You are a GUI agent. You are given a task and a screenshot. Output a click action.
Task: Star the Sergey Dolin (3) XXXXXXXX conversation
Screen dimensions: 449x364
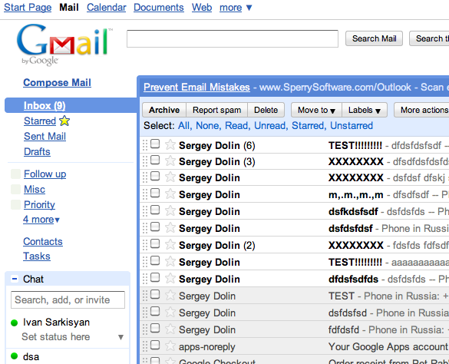pyautogui.click(x=170, y=160)
